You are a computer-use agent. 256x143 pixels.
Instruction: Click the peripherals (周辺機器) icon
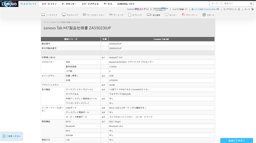coord(149,15)
